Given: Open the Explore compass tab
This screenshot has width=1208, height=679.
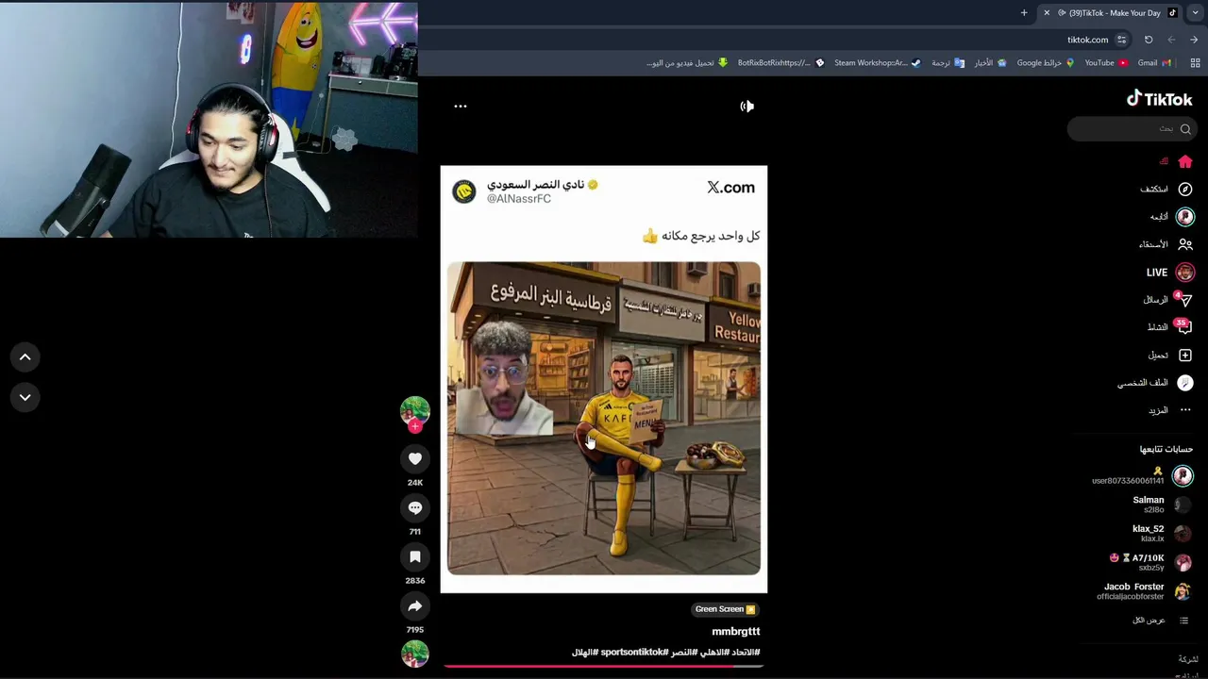Looking at the screenshot, I should (1166, 189).
